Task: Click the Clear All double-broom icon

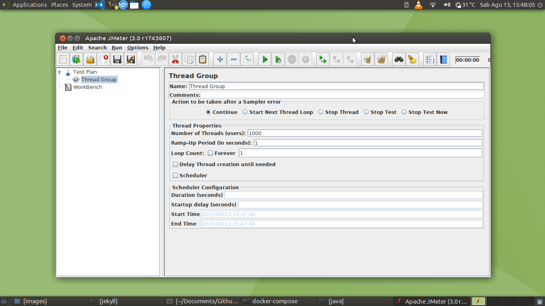Action: tap(381, 59)
